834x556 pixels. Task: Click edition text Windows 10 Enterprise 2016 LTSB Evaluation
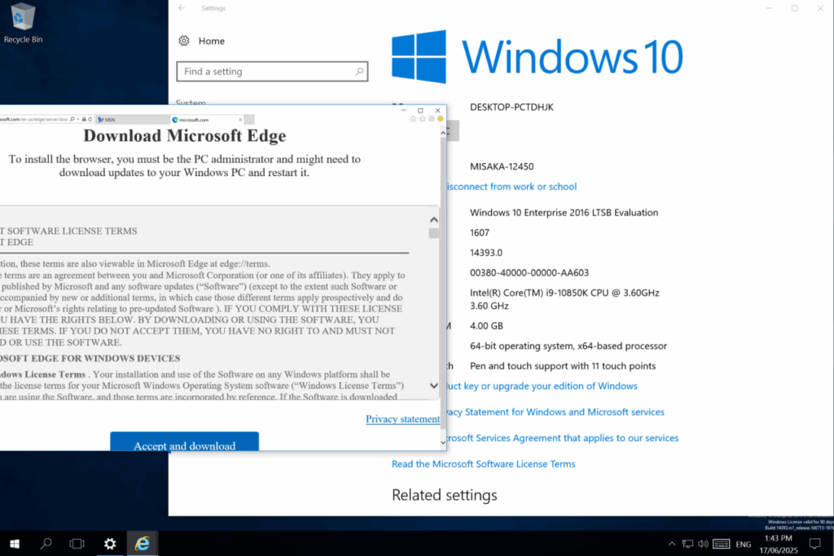(564, 213)
